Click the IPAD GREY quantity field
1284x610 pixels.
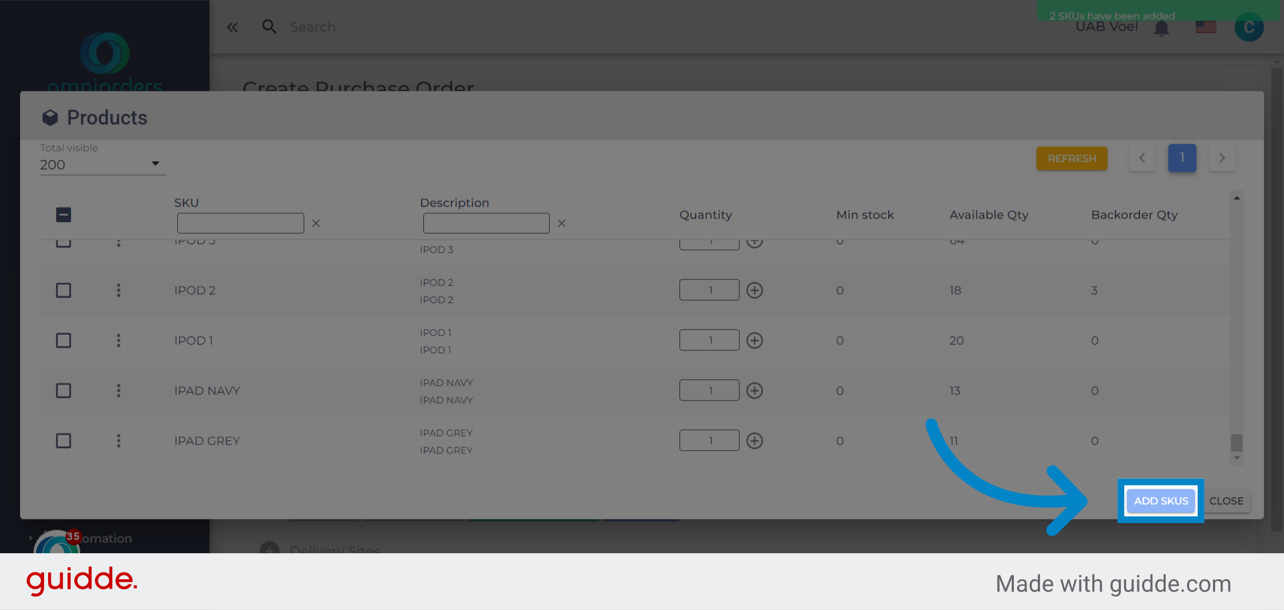click(x=710, y=441)
